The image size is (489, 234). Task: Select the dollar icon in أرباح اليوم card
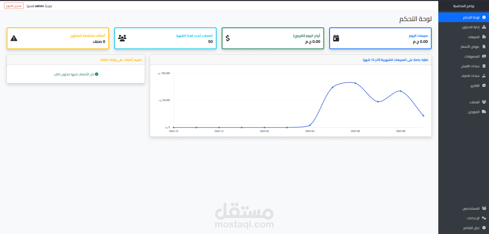pos(228,38)
